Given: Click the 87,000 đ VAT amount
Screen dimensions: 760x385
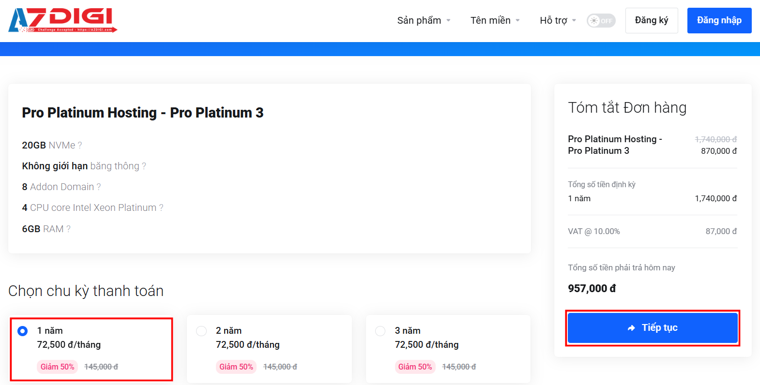Looking at the screenshot, I should [x=721, y=232].
